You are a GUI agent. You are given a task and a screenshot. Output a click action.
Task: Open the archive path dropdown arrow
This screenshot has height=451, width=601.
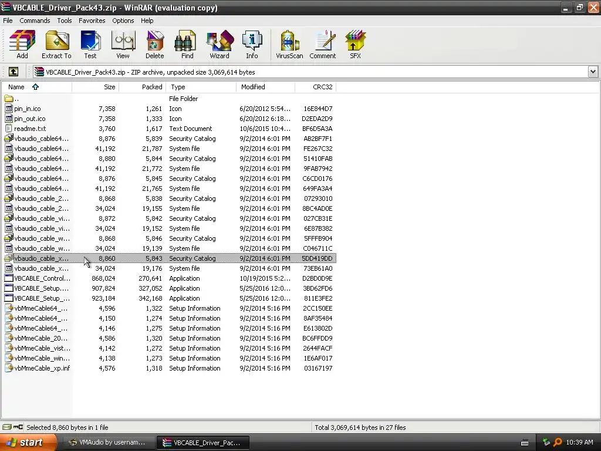coord(593,72)
